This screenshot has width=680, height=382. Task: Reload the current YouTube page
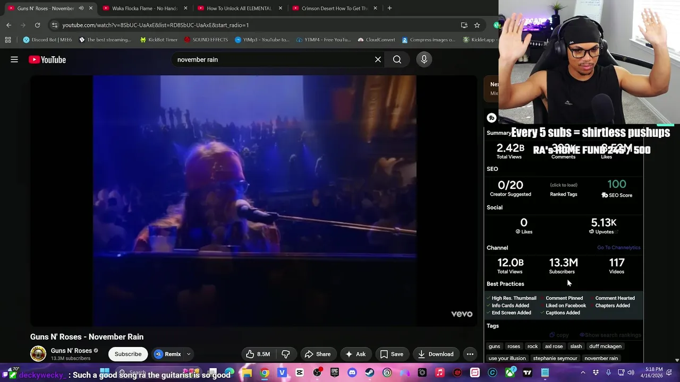(x=37, y=25)
